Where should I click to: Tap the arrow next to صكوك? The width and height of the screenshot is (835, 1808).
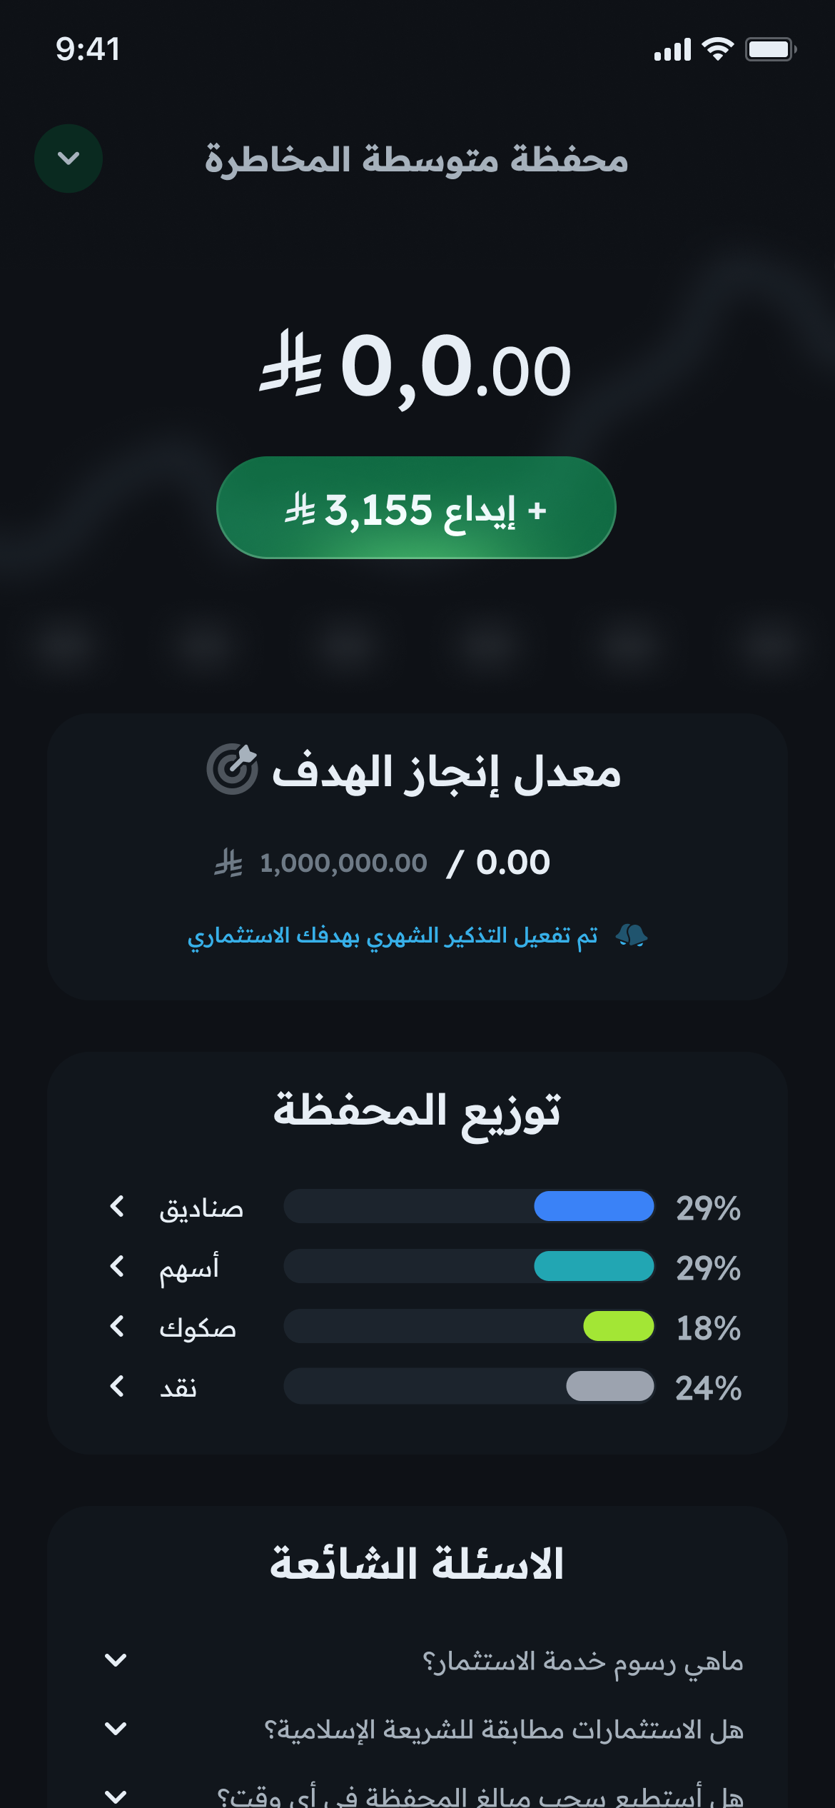point(118,1327)
